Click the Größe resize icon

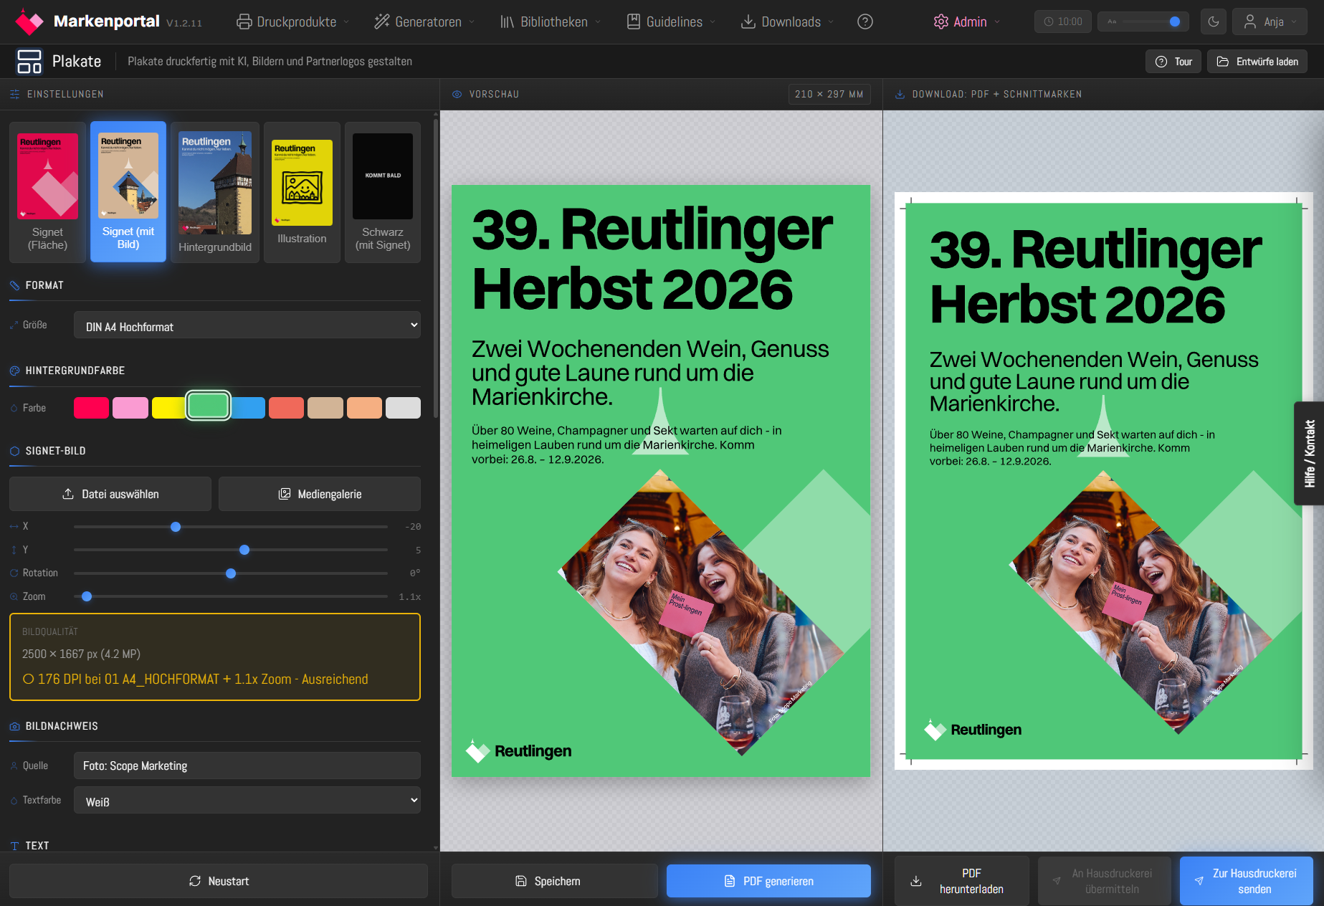point(14,325)
